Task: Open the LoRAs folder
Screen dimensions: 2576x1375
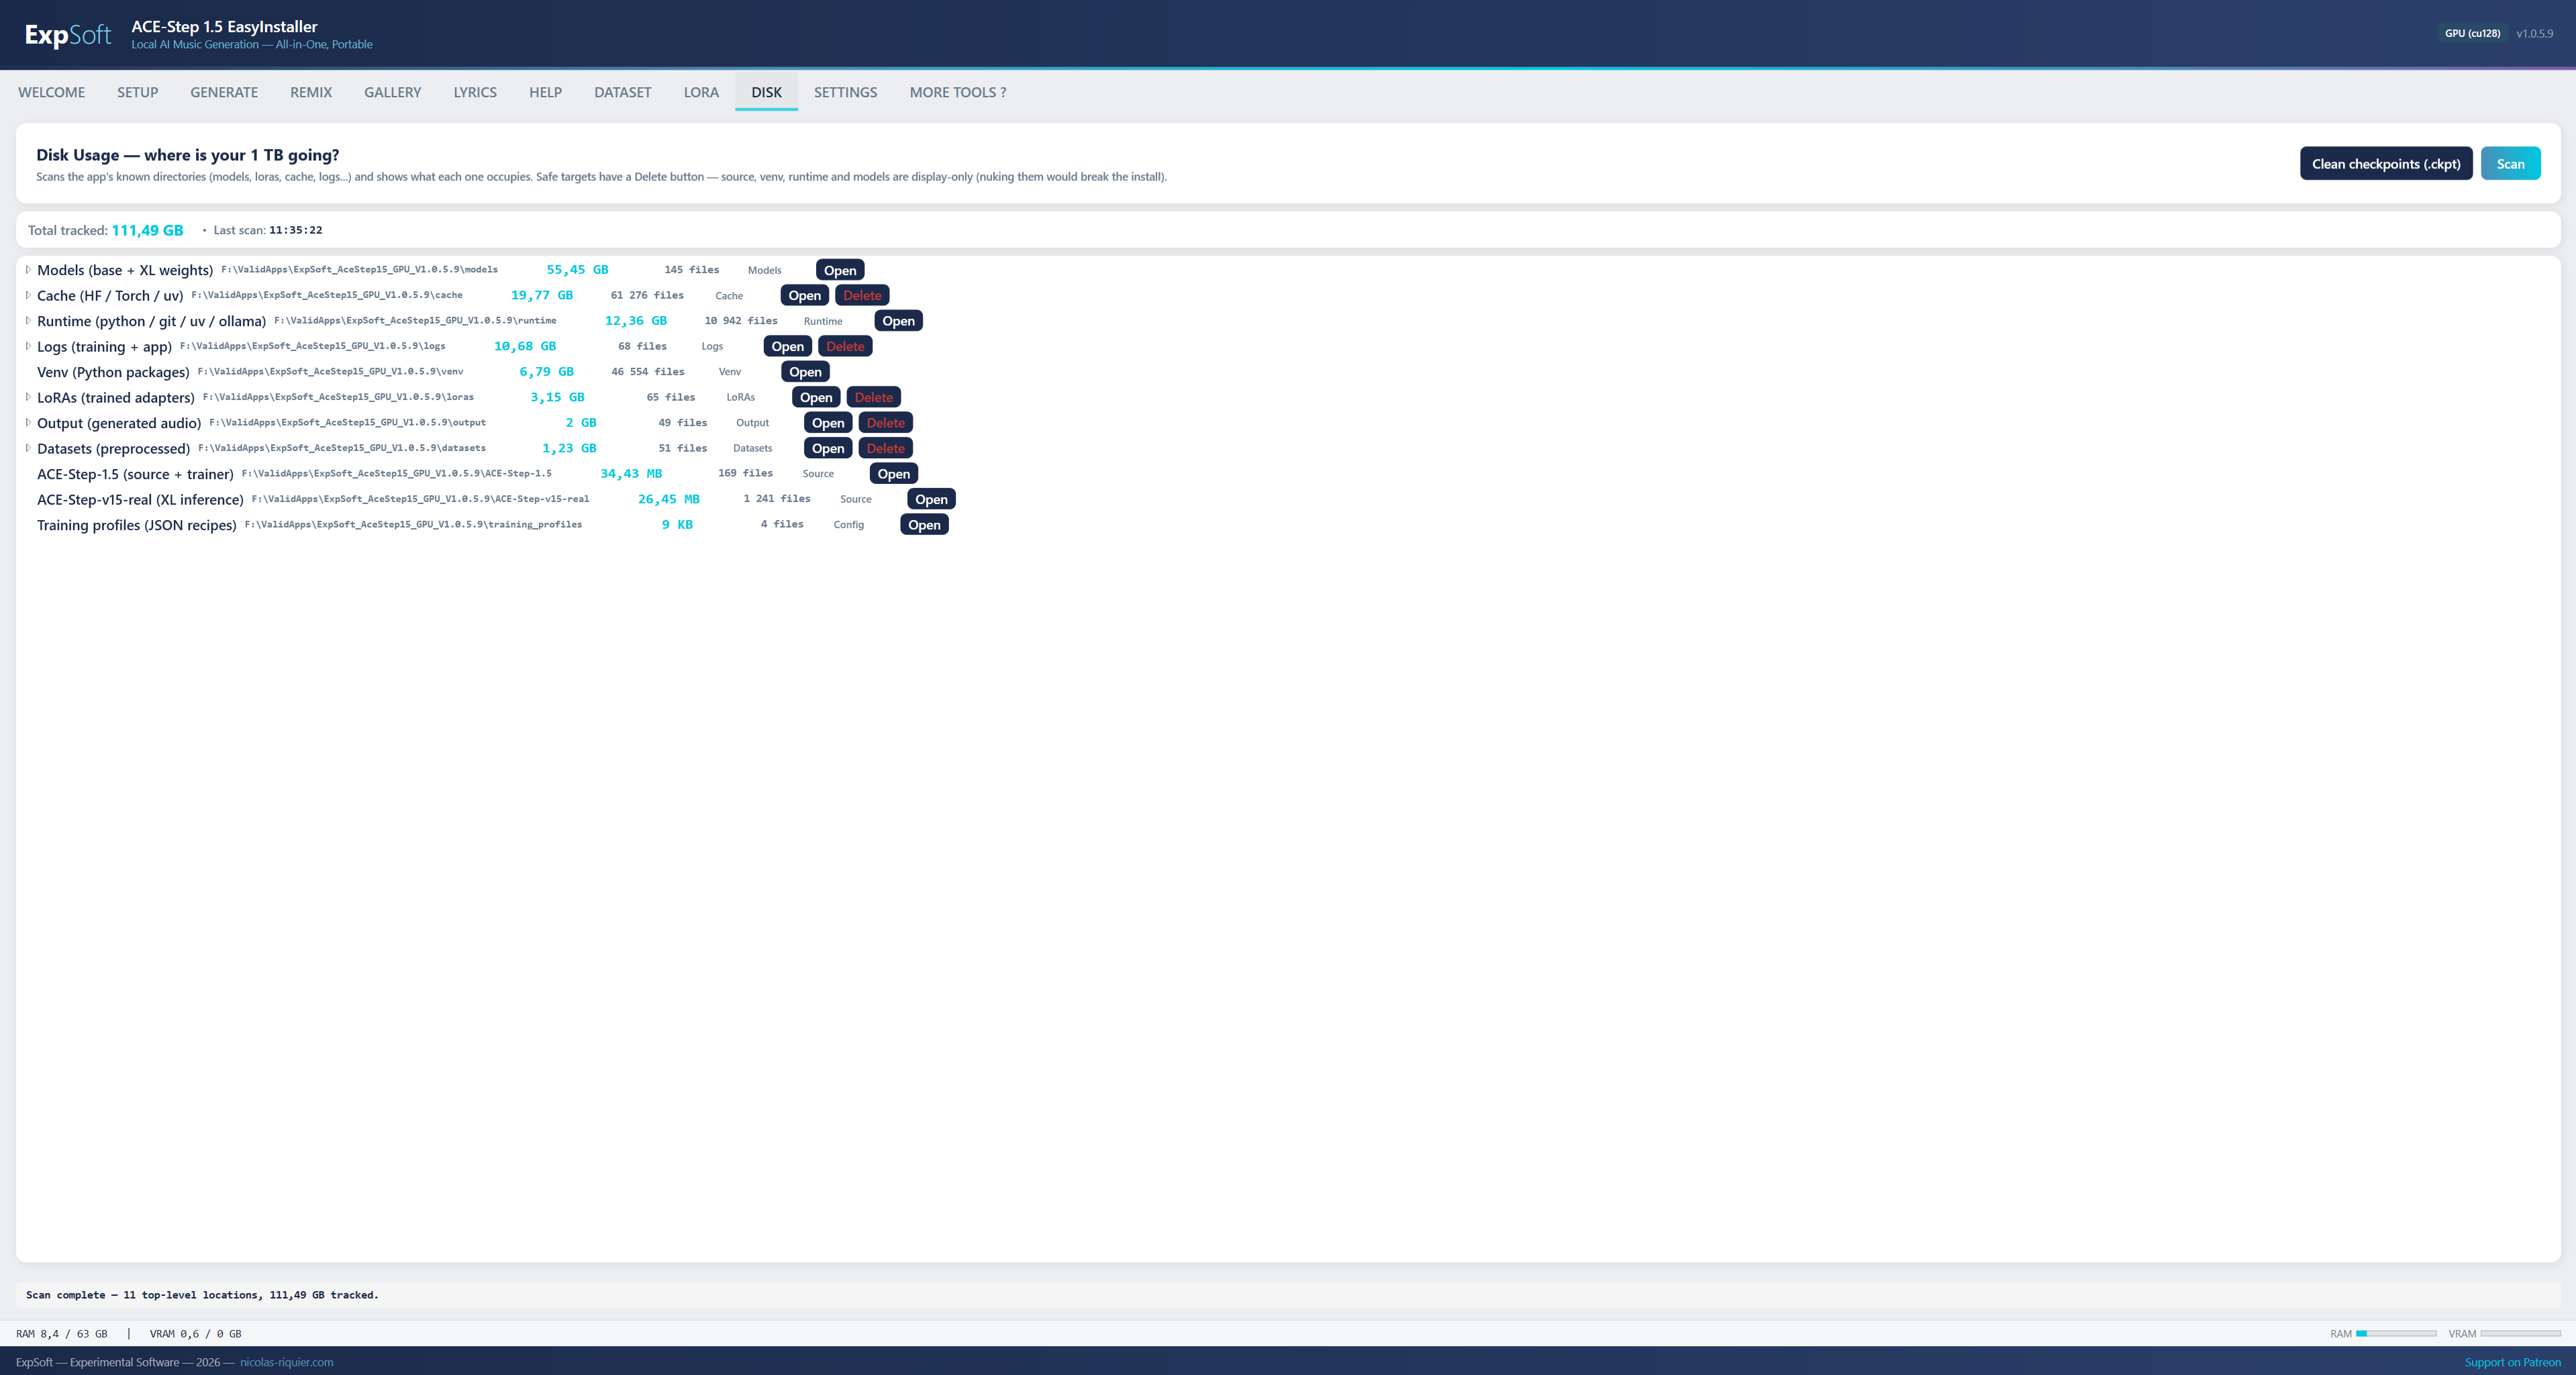Action: tap(816, 397)
